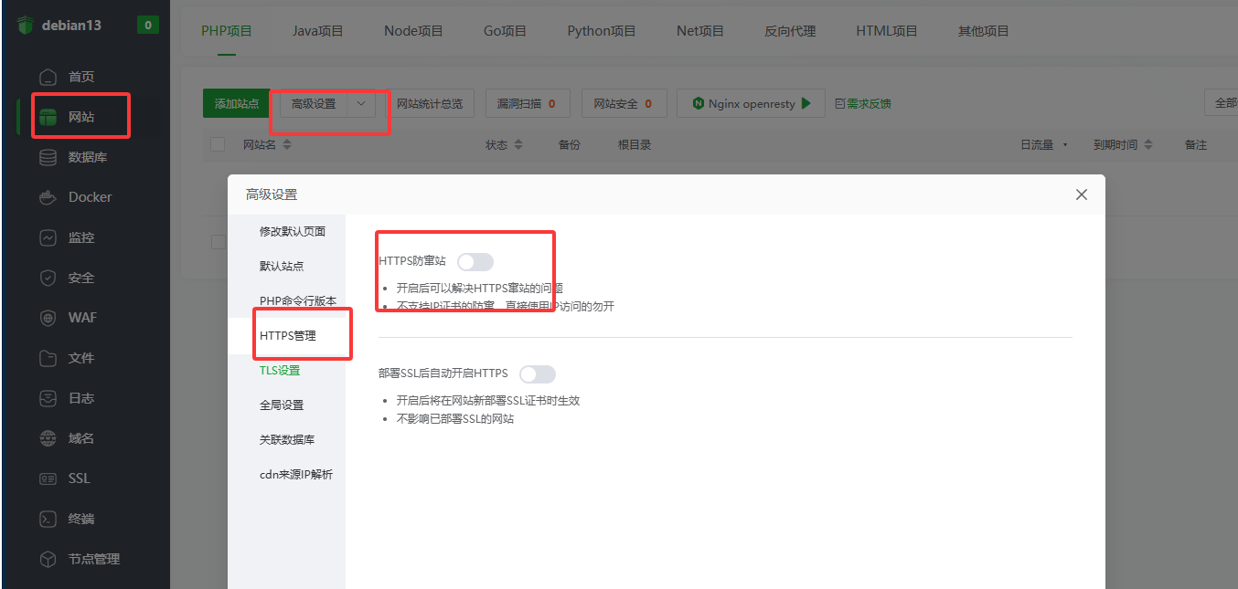The width and height of the screenshot is (1238, 589).
Task: Click the folder icon beside 文件
Action: click(x=48, y=358)
